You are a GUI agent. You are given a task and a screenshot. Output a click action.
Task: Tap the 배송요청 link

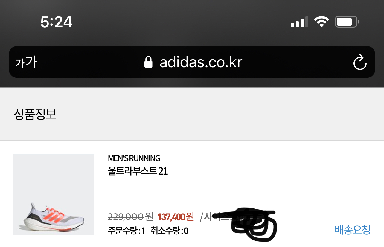[353, 230]
